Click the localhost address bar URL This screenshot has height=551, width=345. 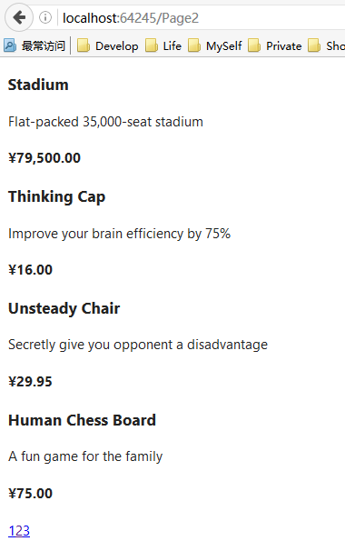[131, 17]
